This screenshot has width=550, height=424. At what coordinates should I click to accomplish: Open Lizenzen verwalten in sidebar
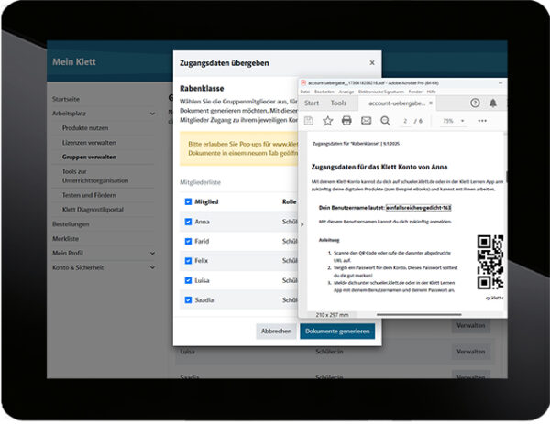coord(89,143)
